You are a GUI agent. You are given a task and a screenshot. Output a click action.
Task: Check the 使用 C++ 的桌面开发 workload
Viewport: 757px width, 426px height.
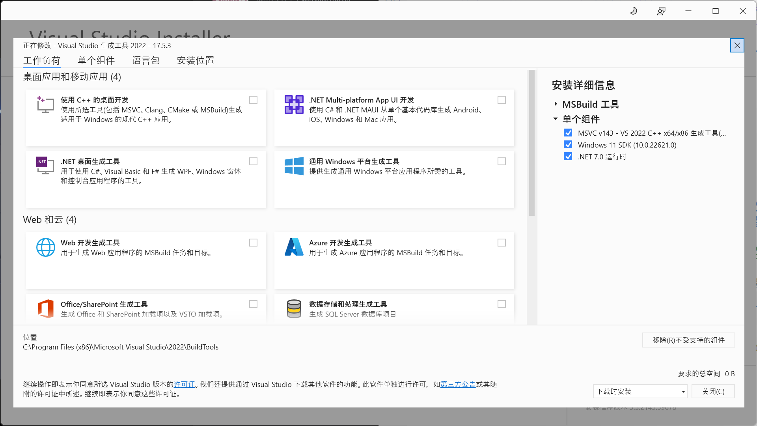click(254, 100)
